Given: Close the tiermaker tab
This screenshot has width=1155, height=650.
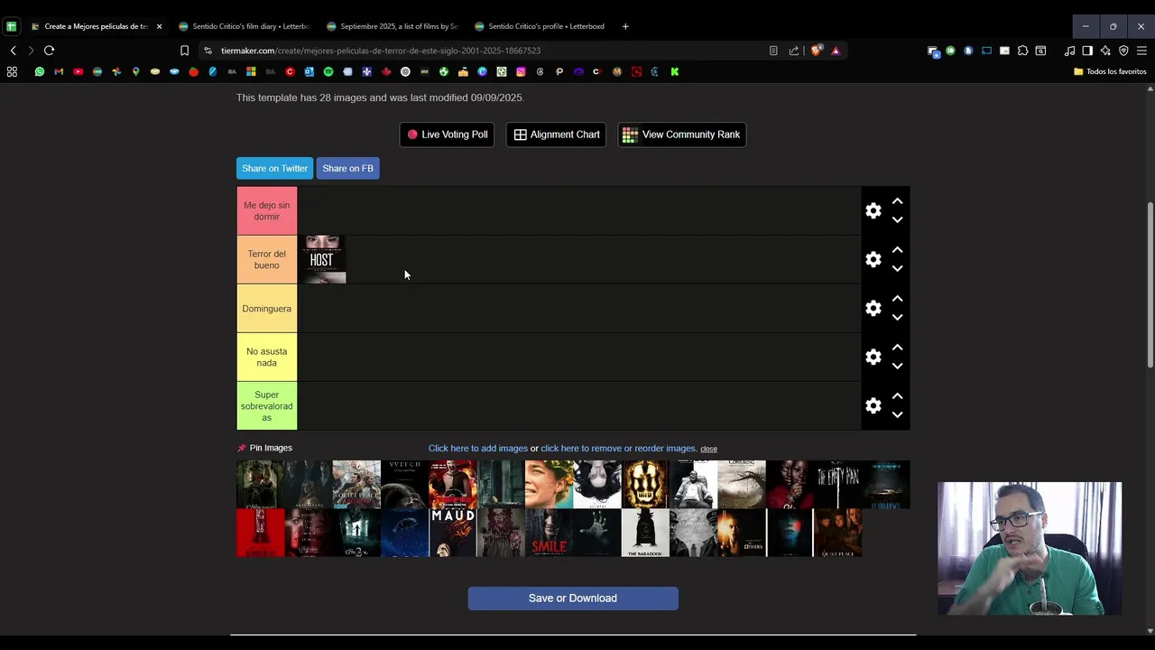Looking at the screenshot, I should point(159,26).
